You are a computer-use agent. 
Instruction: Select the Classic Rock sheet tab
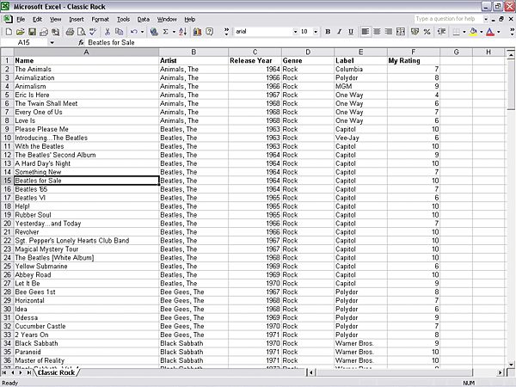coord(57,372)
